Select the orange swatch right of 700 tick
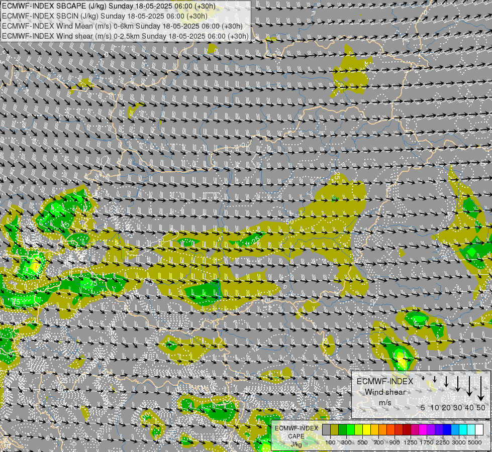The width and height of the screenshot is (492, 452). point(382,430)
